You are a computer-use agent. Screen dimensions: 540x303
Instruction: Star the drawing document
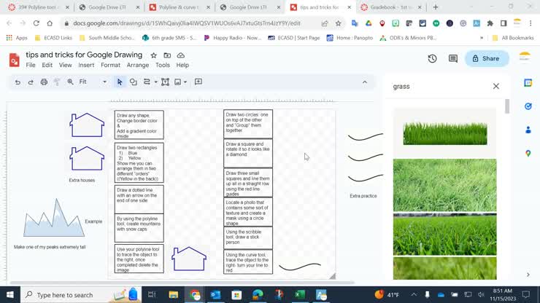[x=153, y=55]
